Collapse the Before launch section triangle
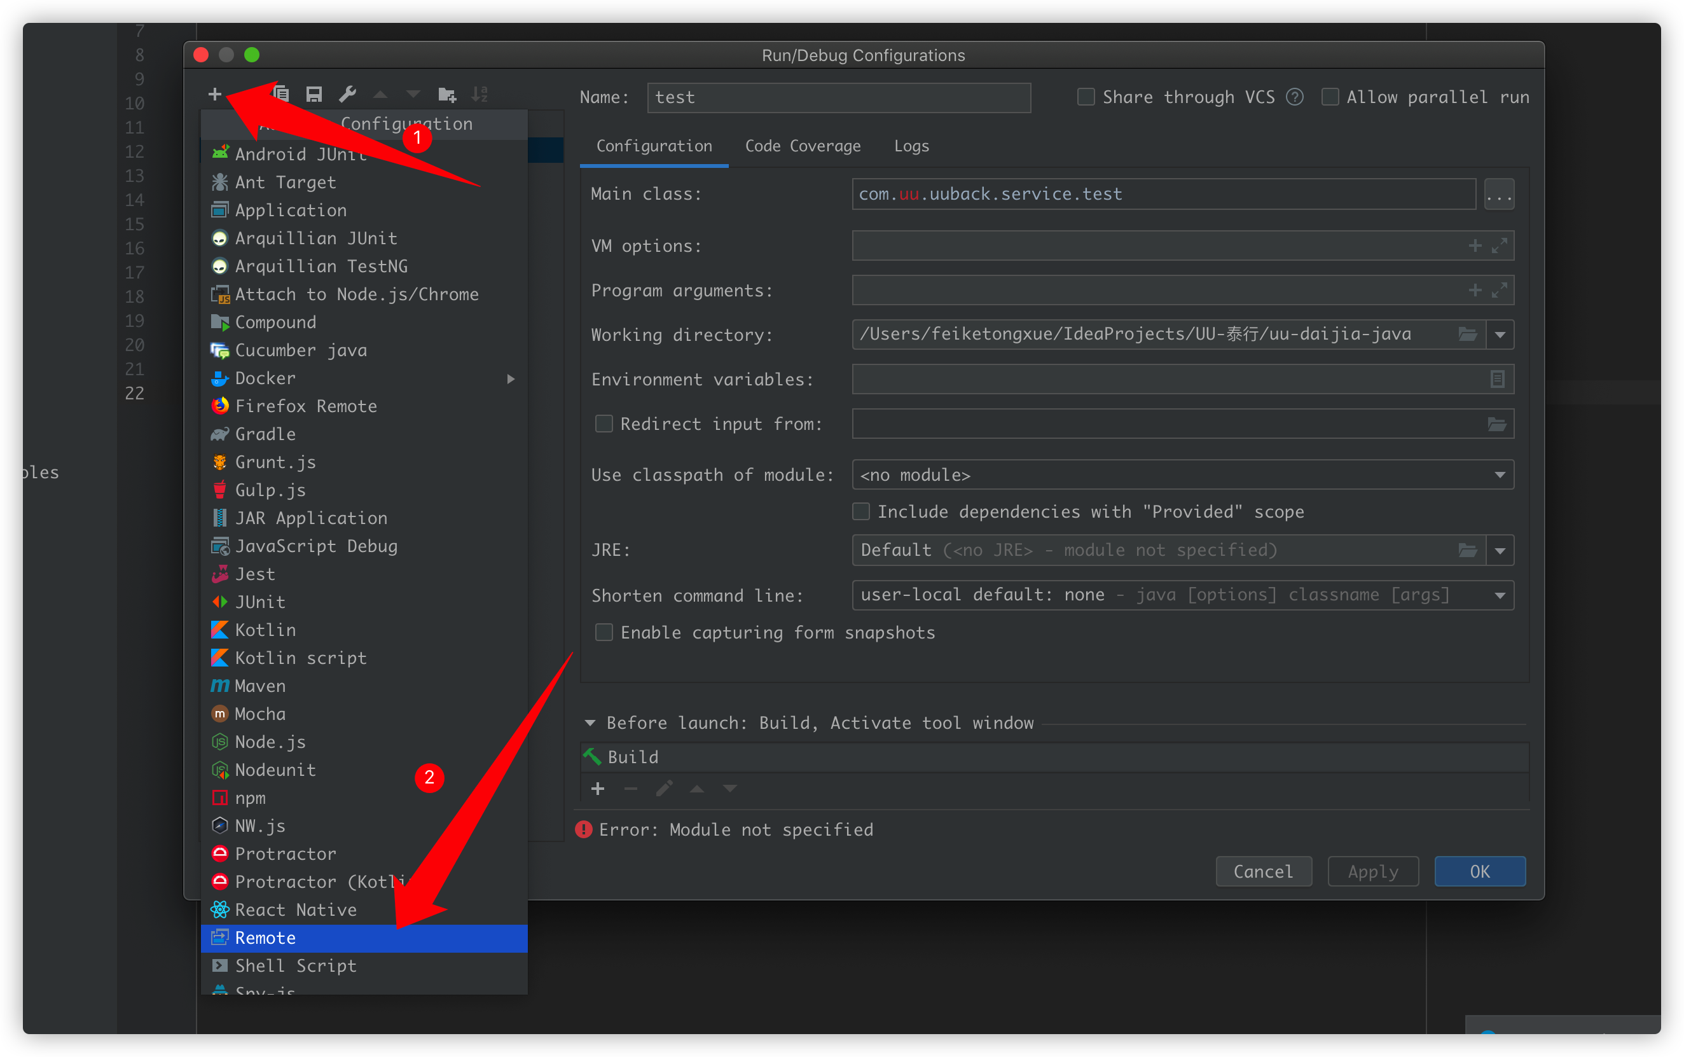 point(590,723)
